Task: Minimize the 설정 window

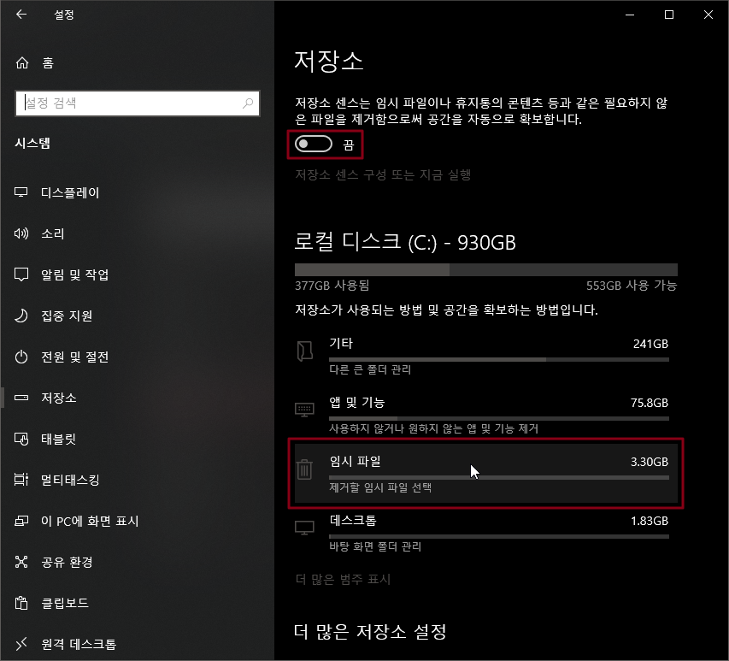Action: click(x=630, y=15)
